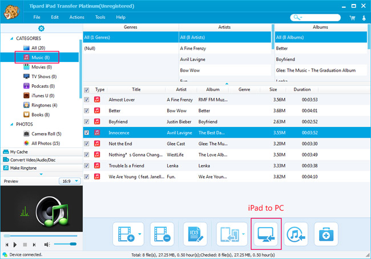Collapse the genre/artist browser panel arrow

click(x=227, y=84)
